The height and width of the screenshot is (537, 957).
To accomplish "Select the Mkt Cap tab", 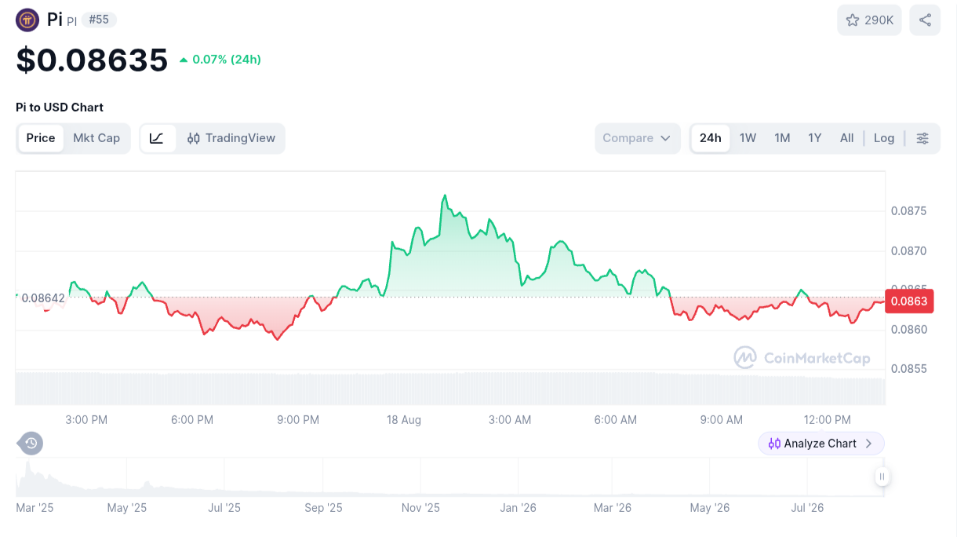I will point(96,138).
